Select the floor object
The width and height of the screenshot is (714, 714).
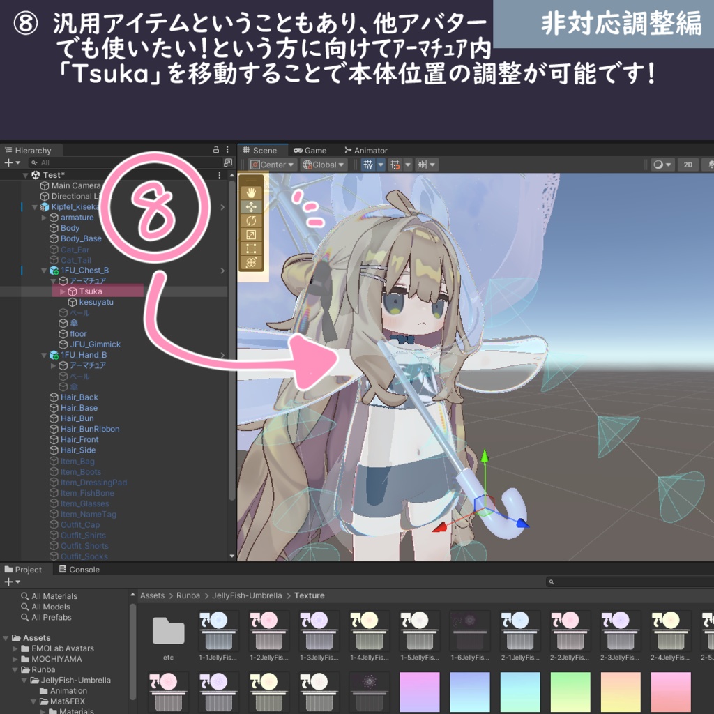click(x=78, y=334)
